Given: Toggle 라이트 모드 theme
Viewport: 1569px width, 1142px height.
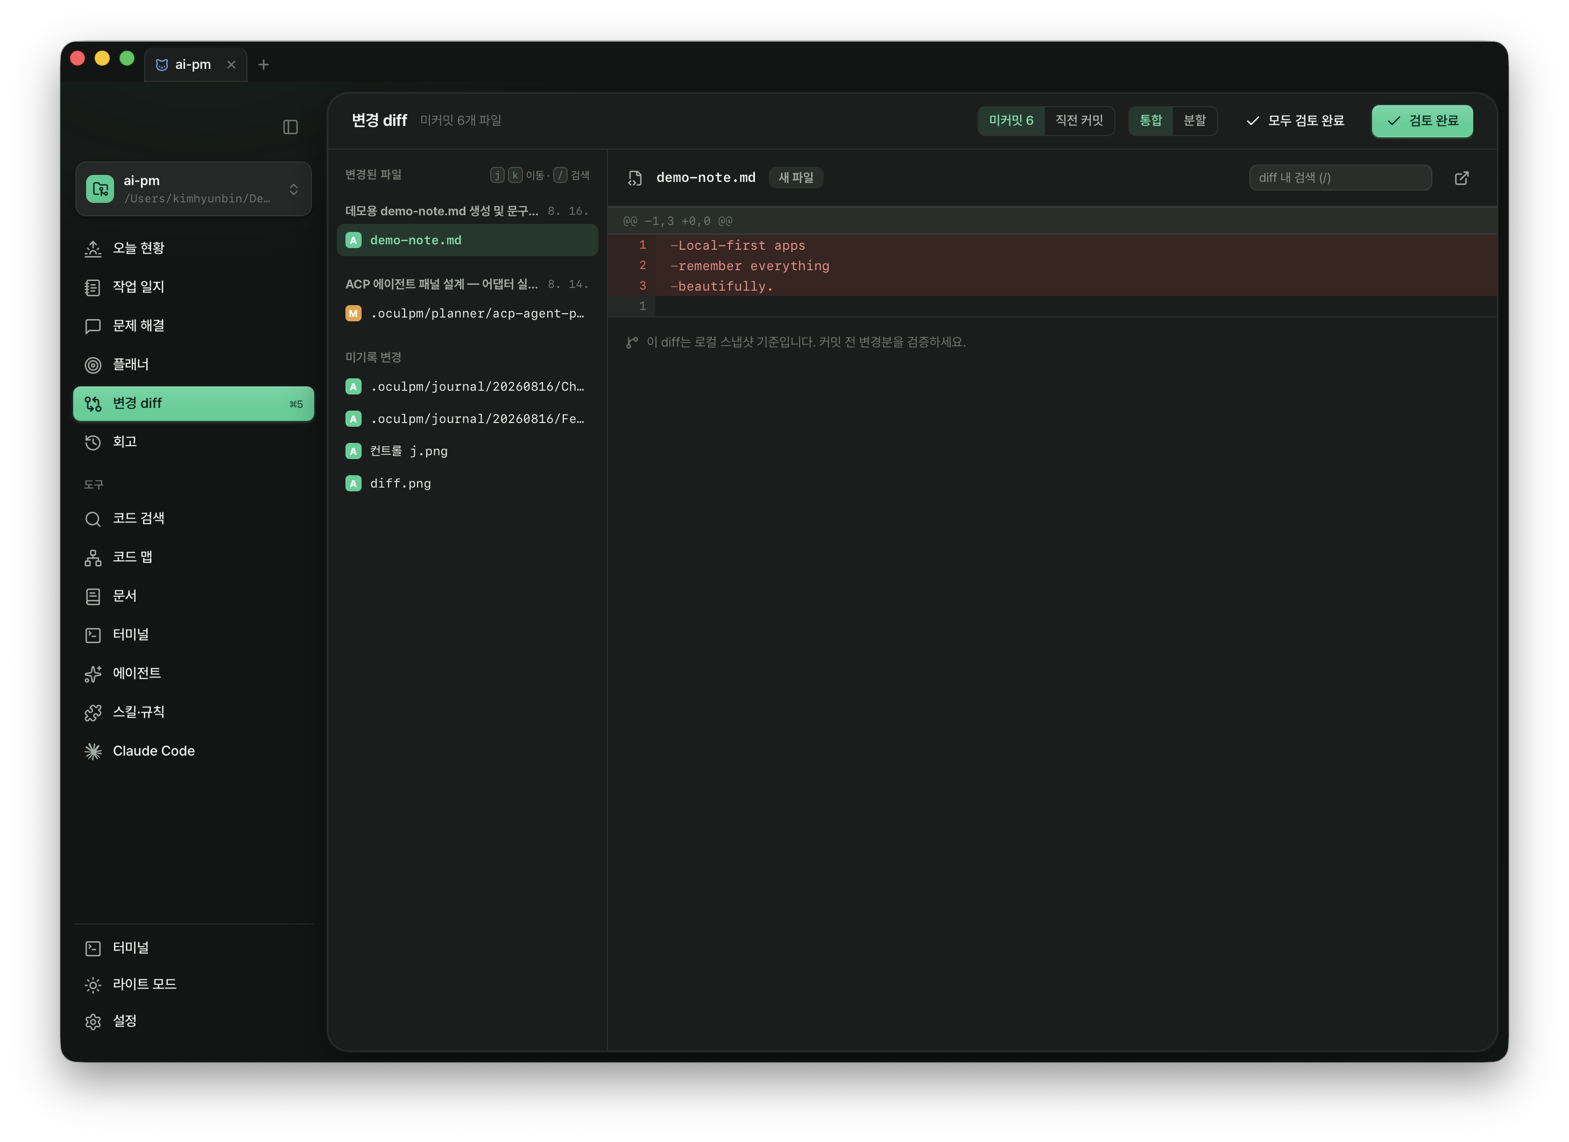Looking at the screenshot, I should tap(193, 984).
